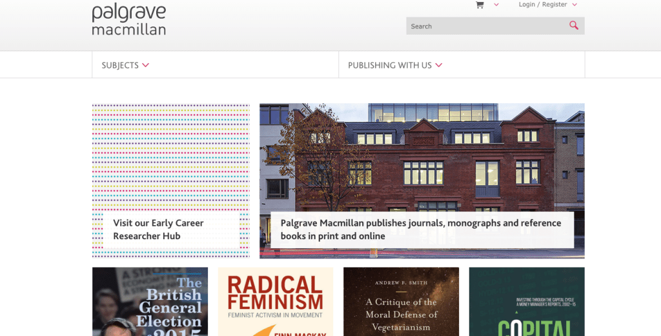Click the colorful dotted pattern banner

(x=170, y=155)
